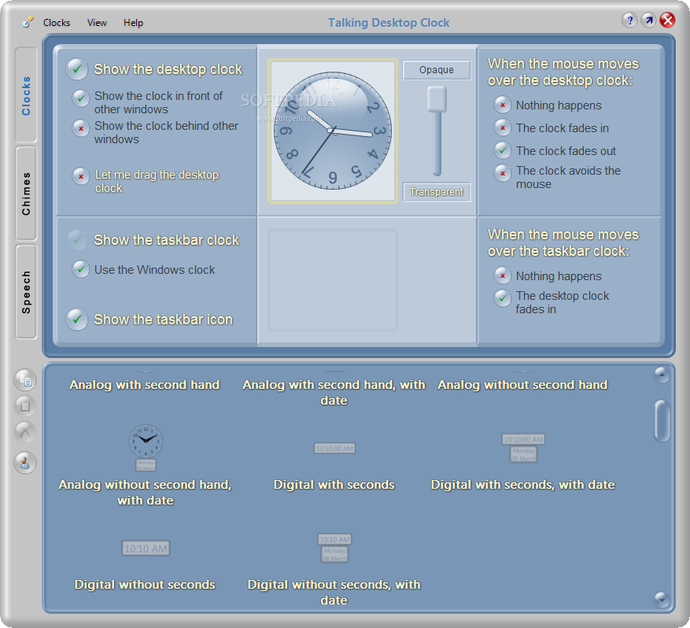Toggle Show the desktop clock
690x628 pixels.
(x=77, y=69)
